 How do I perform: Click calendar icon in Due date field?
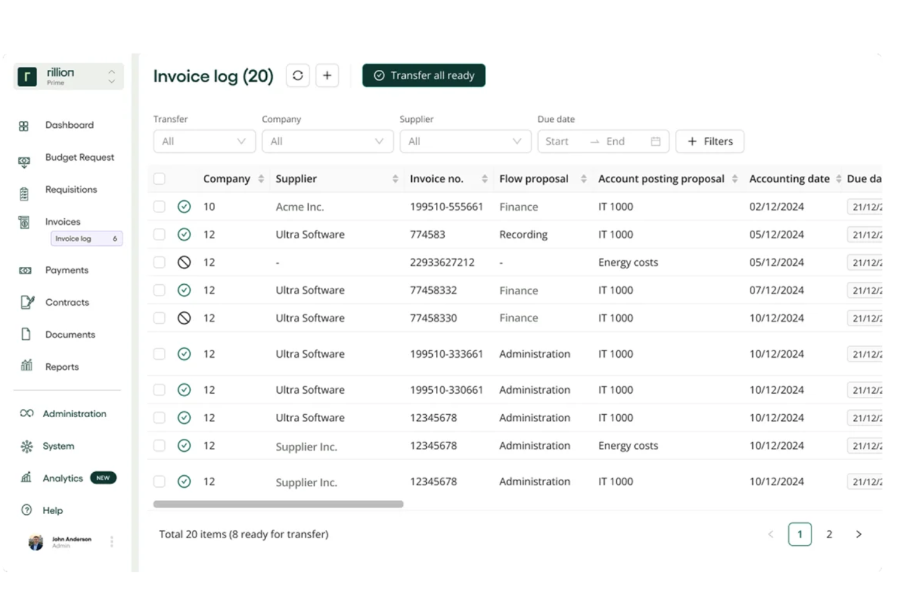point(655,142)
